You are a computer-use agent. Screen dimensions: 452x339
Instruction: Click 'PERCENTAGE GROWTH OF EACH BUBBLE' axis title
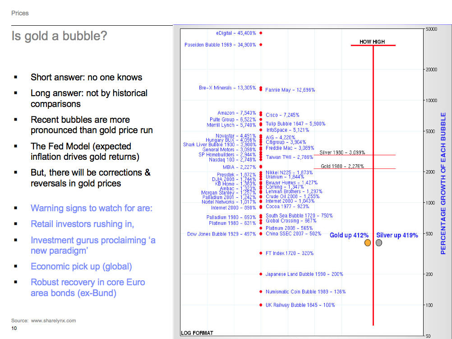tap(443, 183)
